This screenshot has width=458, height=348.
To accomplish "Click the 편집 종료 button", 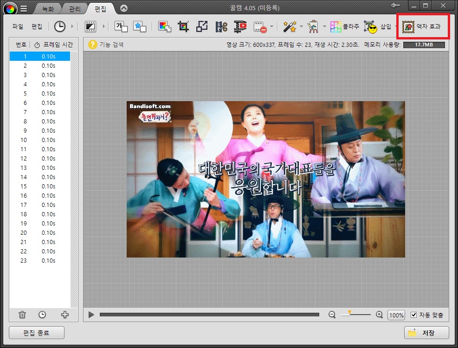I will click(x=37, y=333).
